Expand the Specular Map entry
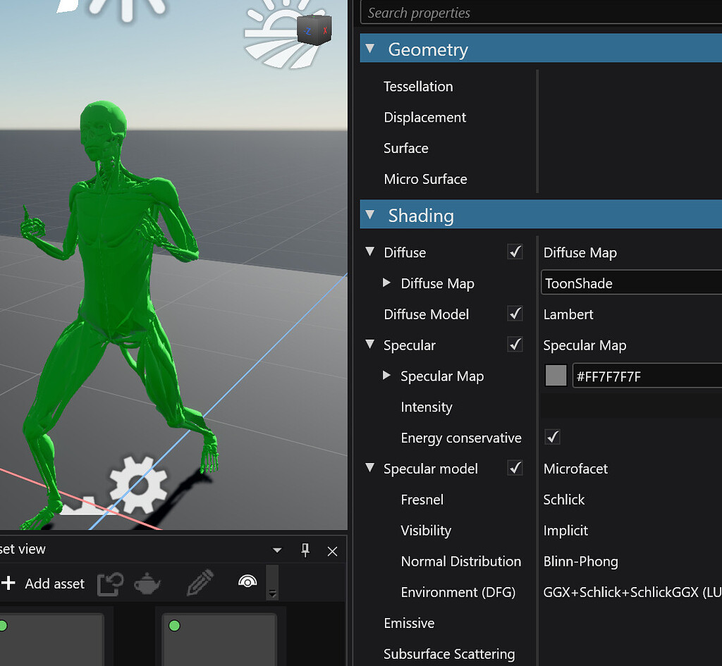 pos(386,376)
